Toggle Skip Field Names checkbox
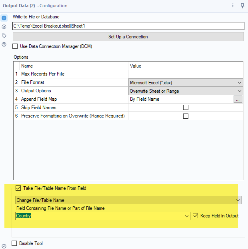The width and height of the screenshot is (248, 249). (x=186, y=108)
